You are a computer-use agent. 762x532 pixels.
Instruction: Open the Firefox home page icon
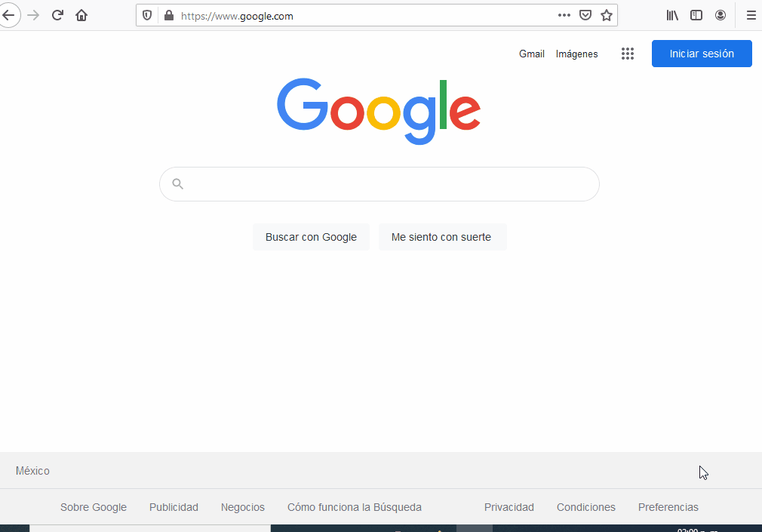[x=81, y=16]
